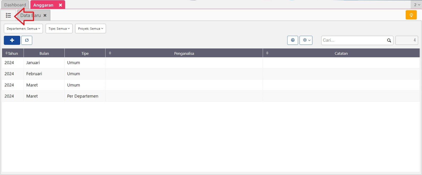
Task: Open the gear settings dropdown
Action: point(306,40)
